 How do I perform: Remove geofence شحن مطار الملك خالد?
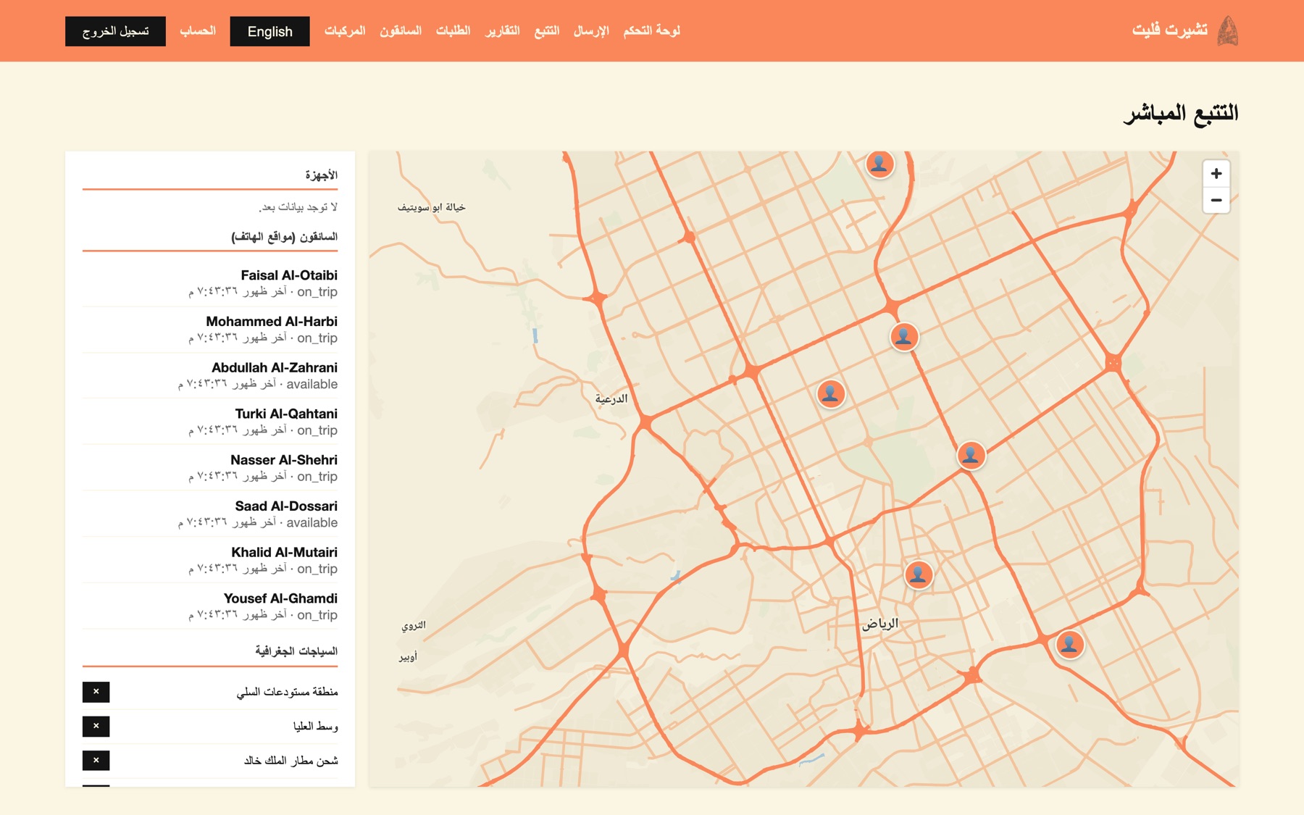pos(96,760)
